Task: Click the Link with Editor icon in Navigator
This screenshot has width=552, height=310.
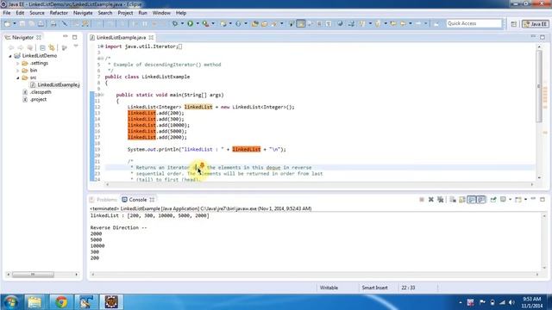Action: click(x=52, y=47)
